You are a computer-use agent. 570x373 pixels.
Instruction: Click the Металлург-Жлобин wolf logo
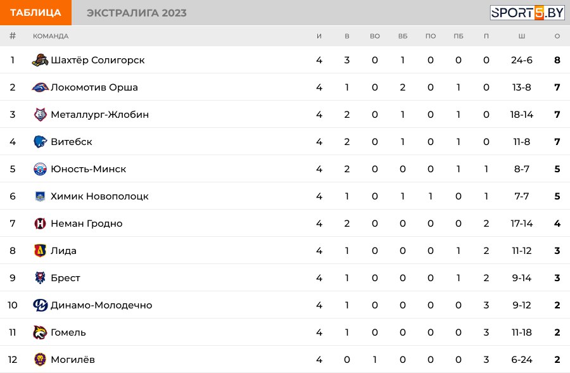41,115
